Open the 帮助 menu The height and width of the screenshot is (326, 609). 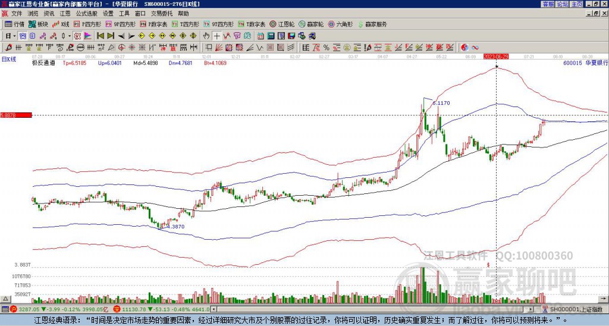pyautogui.click(x=183, y=14)
